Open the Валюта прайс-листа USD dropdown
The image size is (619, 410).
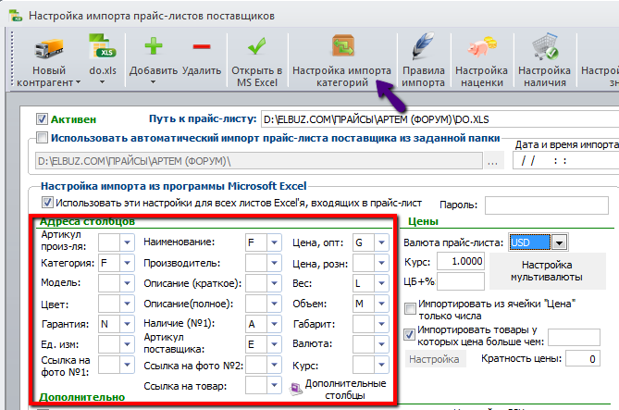pos(560,242)
